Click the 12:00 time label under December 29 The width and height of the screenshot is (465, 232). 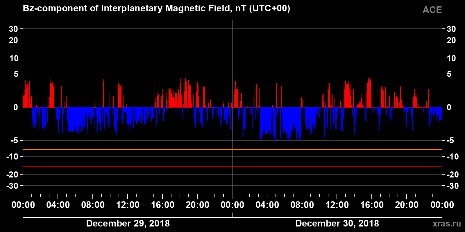[128, 205]
